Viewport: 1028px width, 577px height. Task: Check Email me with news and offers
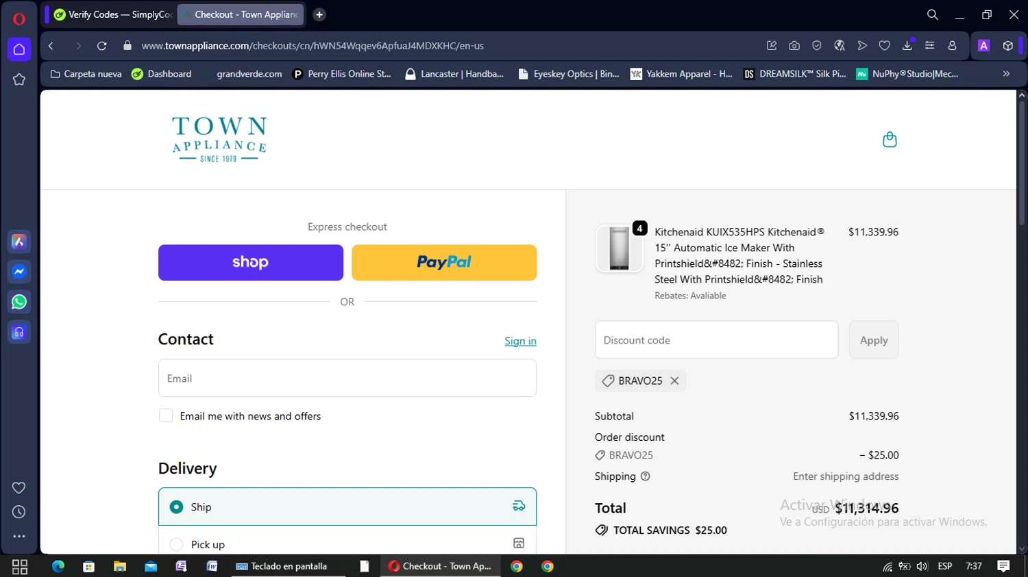(166, 415)
